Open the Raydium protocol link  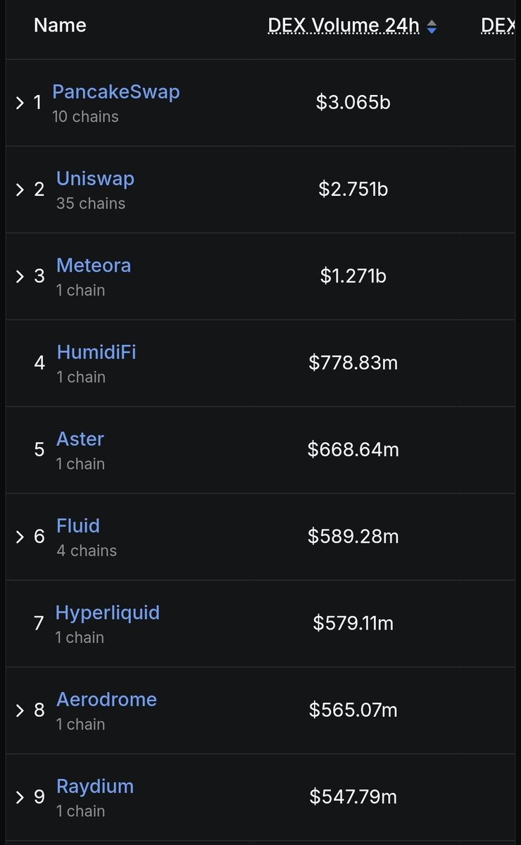coord(95,787)
